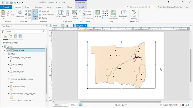Click the Command Search box
This screenshot has height=108, width=193.
coord(141,7)
